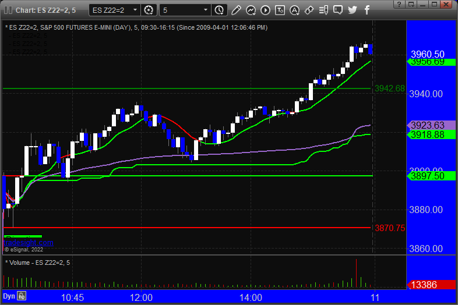
Task: Expand the ES Z22=2 symbol dropdown
Action: click(135, 10)
